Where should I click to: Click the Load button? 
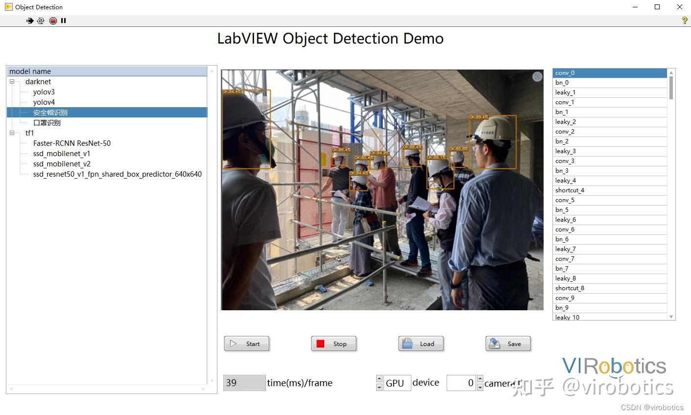[420, 344]
